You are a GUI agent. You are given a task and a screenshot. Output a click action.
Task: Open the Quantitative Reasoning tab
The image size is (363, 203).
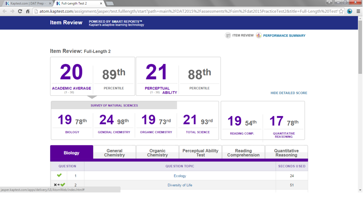coord(286,153)
